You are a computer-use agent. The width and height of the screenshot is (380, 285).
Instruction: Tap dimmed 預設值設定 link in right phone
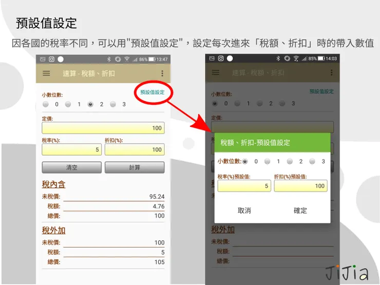pyautogui.click(x=321, y=91)
